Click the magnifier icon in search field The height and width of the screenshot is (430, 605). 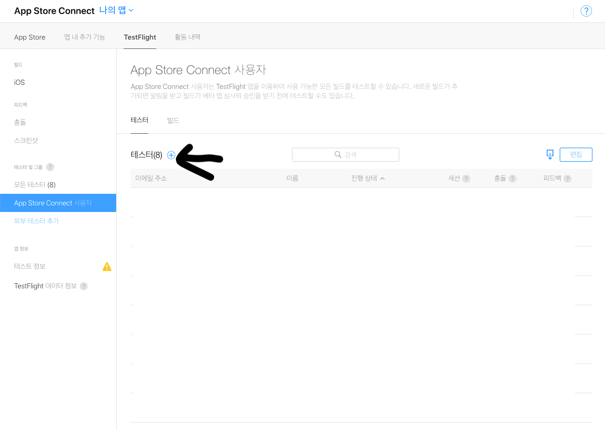(x=338, y=155)
